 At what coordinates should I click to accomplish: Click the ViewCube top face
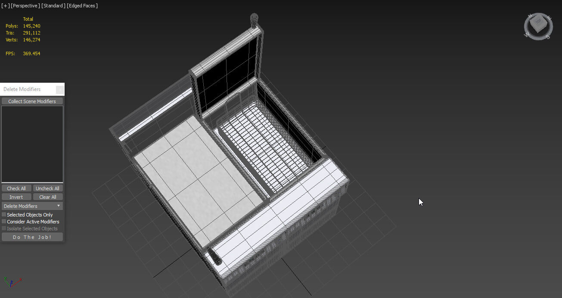pos(538,22)
